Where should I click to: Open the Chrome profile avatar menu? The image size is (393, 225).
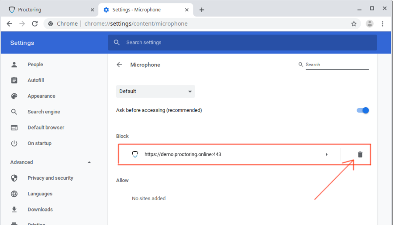369,24
